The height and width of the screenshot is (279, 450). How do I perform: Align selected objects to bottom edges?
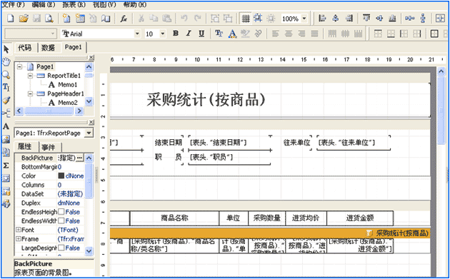pos(392,19)
